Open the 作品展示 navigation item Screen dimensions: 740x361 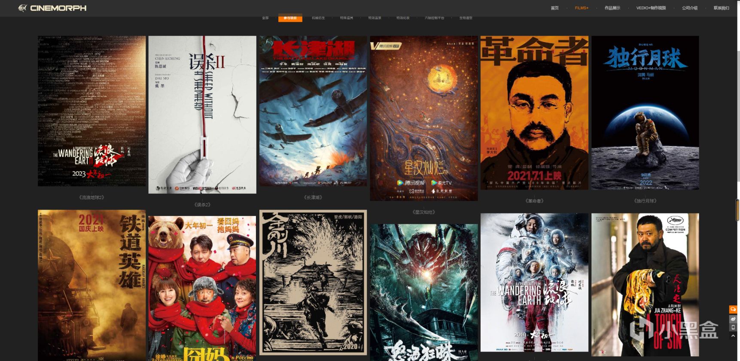612,8
